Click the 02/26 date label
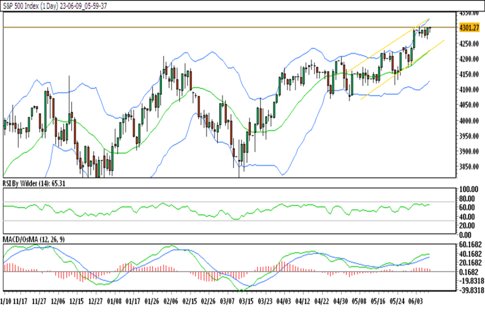485x320 pixels. pyautogui.click(x=208, y=302)
